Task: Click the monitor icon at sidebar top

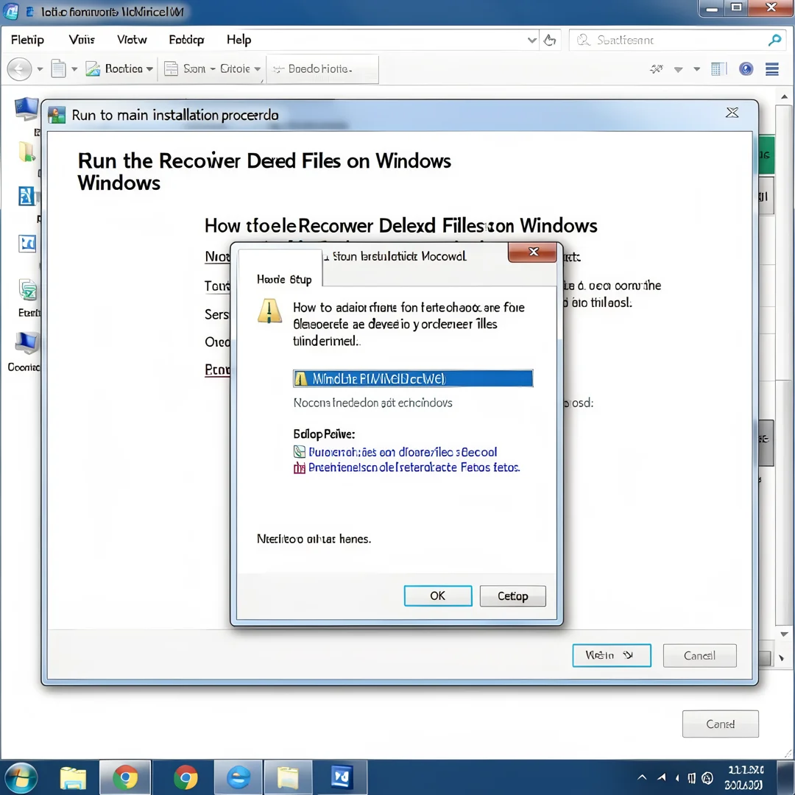Action: (26, 108)
